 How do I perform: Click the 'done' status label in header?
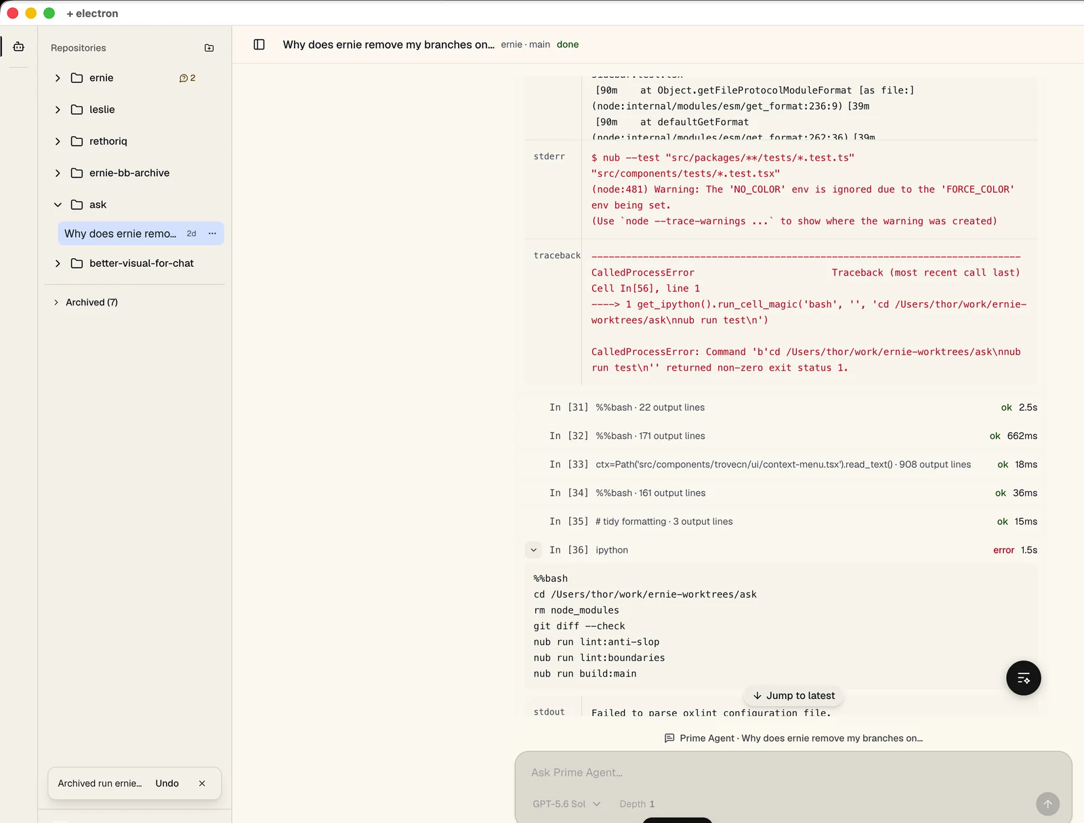pos(568,45)
